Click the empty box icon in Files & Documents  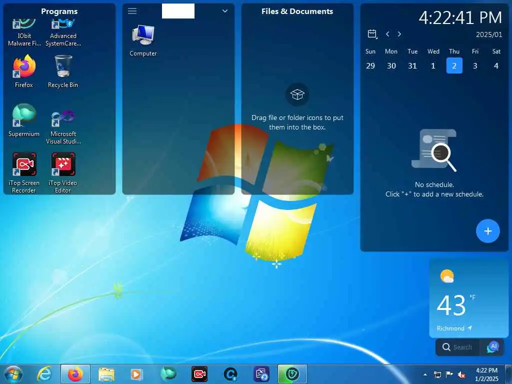point(297,94)
